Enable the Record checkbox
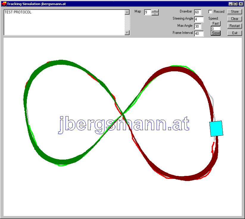The width and height of the screenshot is (245, 219). (210, 12)
